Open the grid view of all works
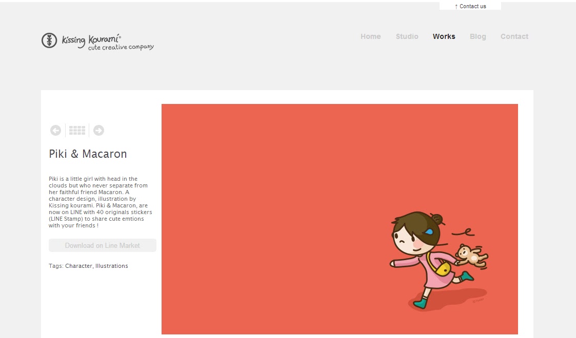The image size is (576, 338). coord(77,130)
